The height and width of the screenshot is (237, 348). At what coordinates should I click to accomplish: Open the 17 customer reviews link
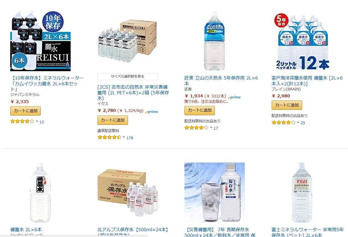pos(216,128)
